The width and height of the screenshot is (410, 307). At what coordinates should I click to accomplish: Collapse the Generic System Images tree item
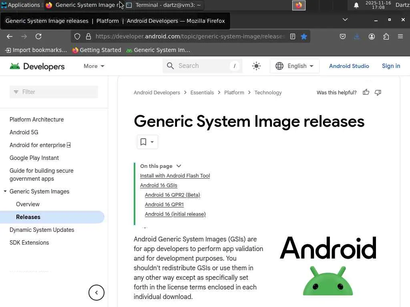[5, 191]
